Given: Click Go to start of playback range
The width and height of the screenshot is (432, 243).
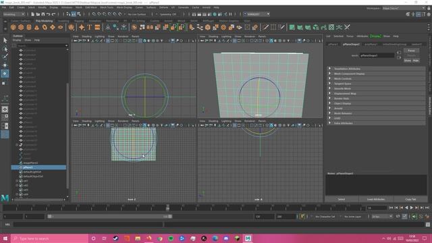Looking at the screenshot, I should 391,208.
